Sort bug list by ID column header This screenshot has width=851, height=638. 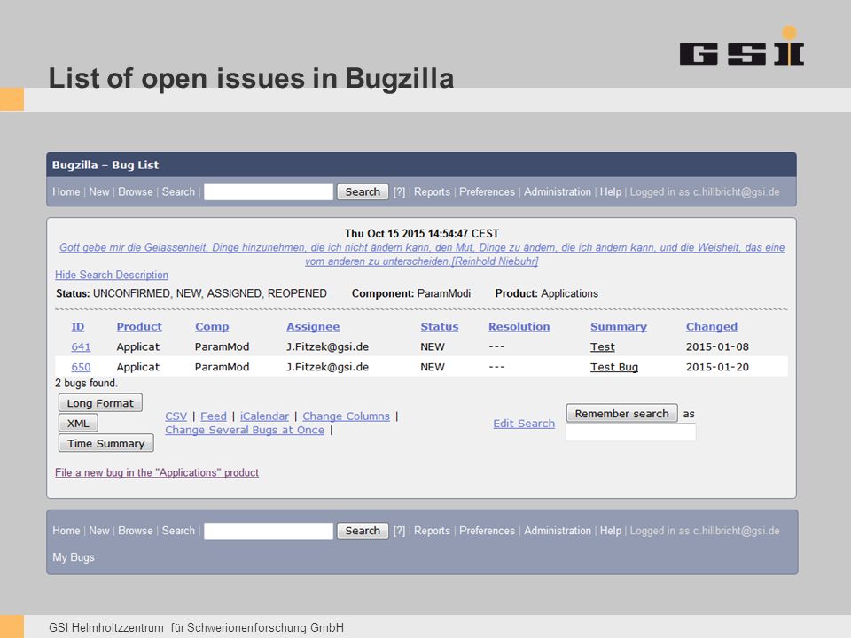pyautogui.click(x=78, y=327)
